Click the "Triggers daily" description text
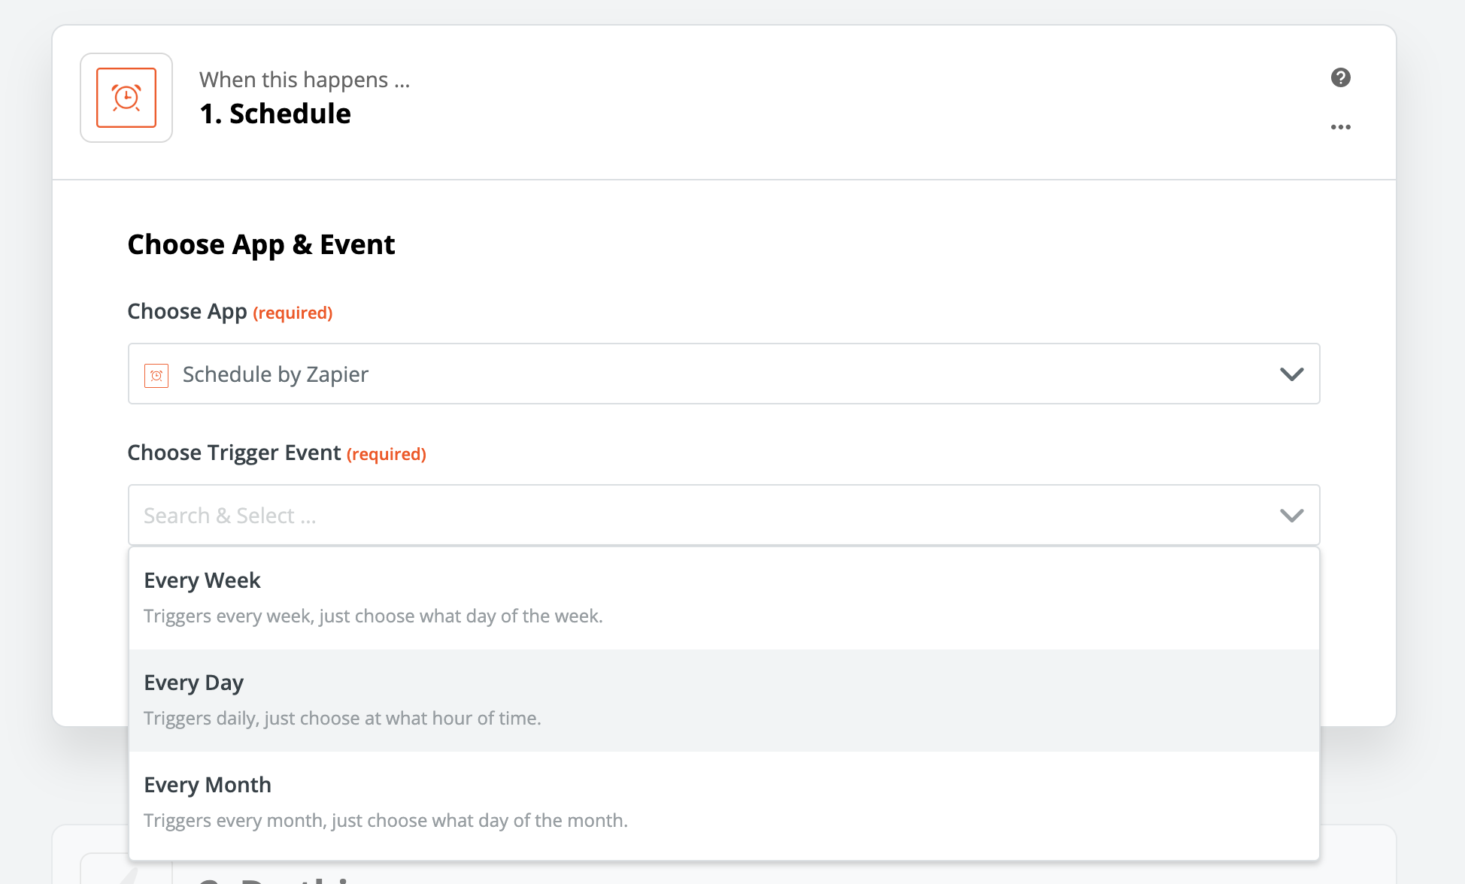 pos(342,719)
